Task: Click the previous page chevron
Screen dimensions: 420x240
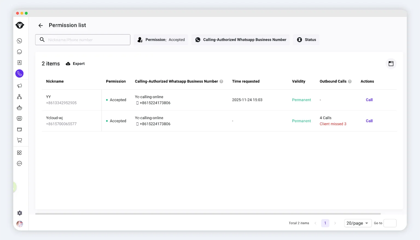Action: click(315, 223)
